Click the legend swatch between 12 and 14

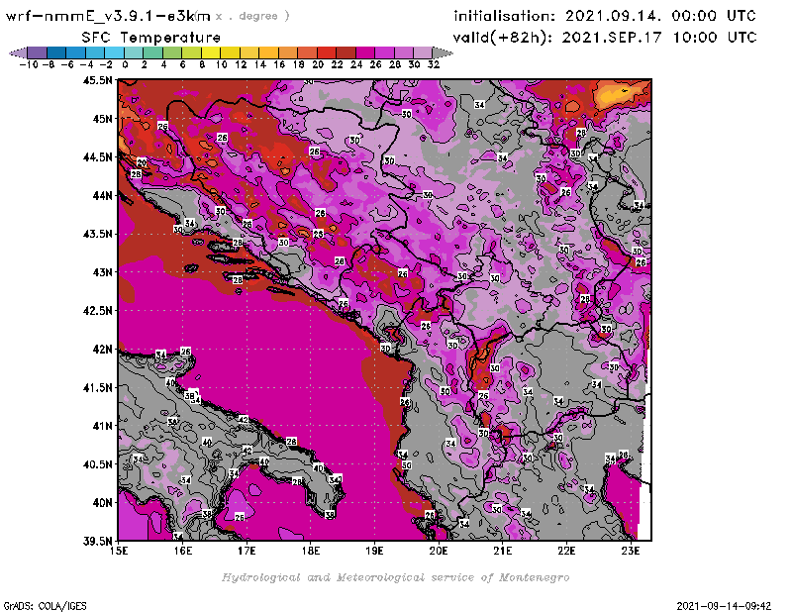[x=249, y=52]
